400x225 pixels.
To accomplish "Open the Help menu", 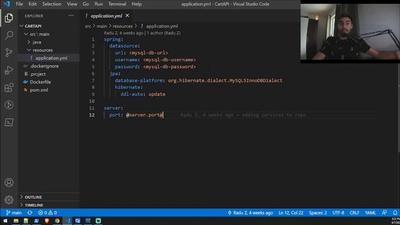I will tap(136, 4).
